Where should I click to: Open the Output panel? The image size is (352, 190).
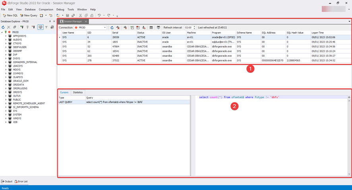click(7, 182)
